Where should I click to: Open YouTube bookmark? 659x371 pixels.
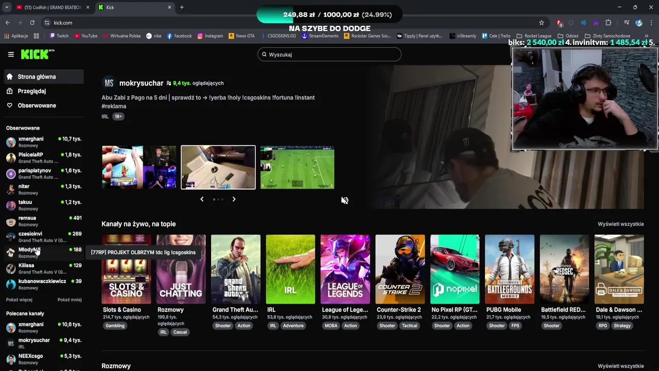[85, 36]
